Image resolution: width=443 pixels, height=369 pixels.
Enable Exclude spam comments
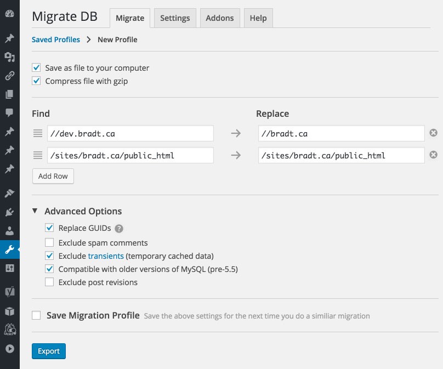(x=49, y=242)
